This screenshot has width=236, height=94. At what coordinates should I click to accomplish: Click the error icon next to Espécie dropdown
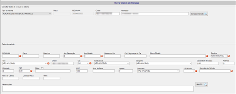click(x=228, y=56)
